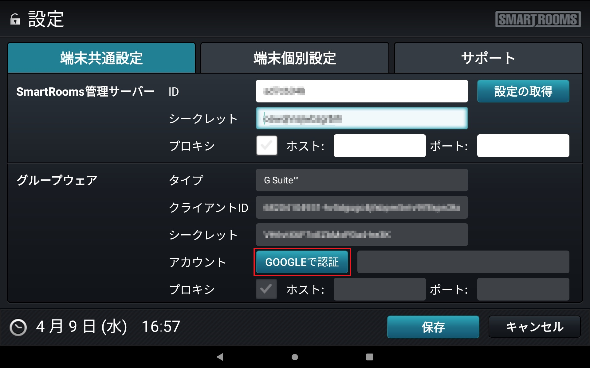Click the キャンセル button
This screenshot has height=368, width=590.
click(x=534, y=327)
